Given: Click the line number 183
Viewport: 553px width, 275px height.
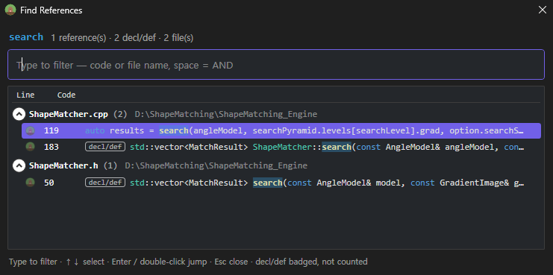Looking at the screenshot, I should pyautogui.click(x=51, y=147).
